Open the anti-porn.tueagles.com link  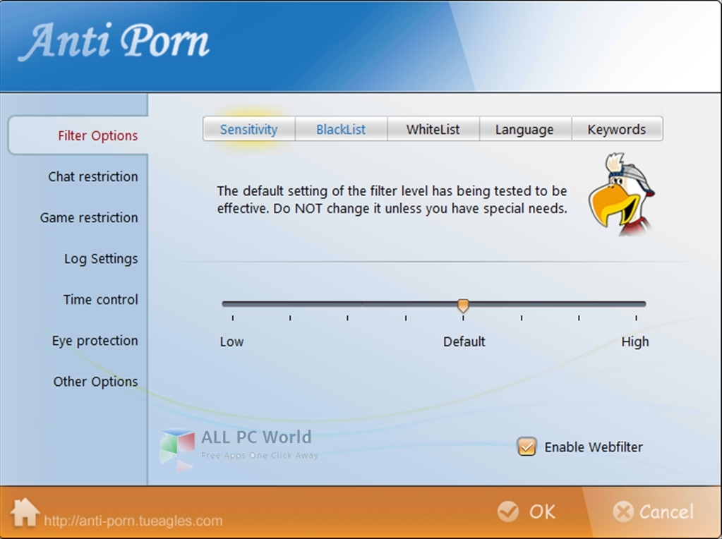133,521
